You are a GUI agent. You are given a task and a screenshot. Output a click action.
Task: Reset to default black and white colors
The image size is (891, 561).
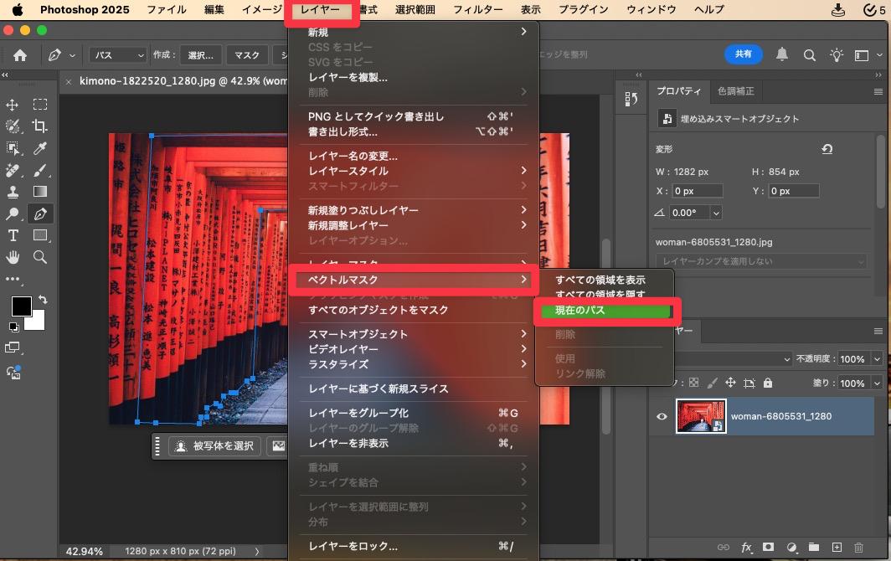click(x=13, y=327)
